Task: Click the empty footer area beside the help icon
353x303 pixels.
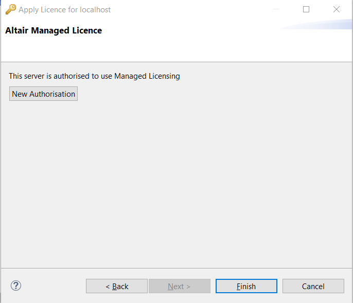Action: click(x=53, y=286)
